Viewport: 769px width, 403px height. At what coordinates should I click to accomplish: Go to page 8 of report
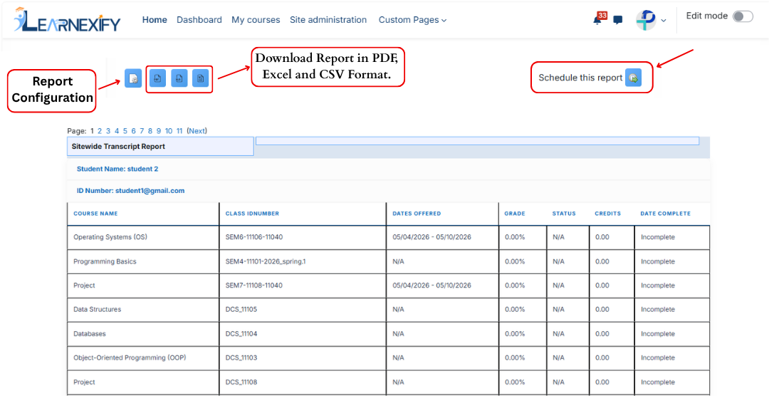tap(150, 131)
